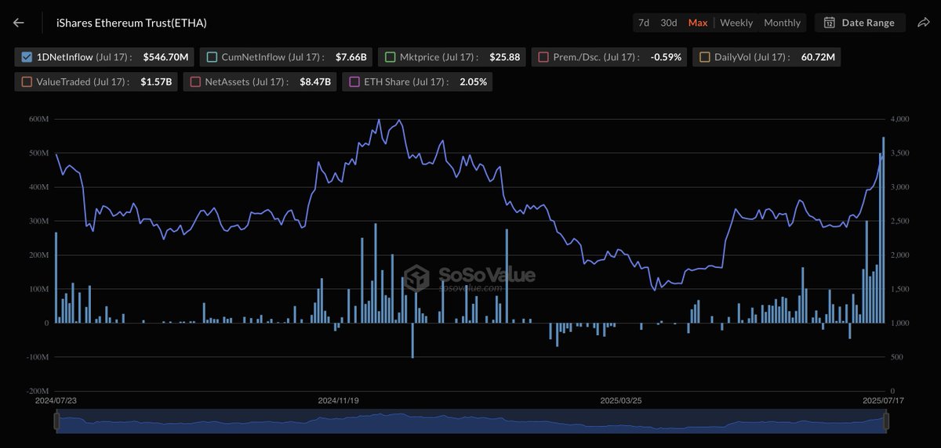Enable the DailyVol series checkbox

point(704,56)
